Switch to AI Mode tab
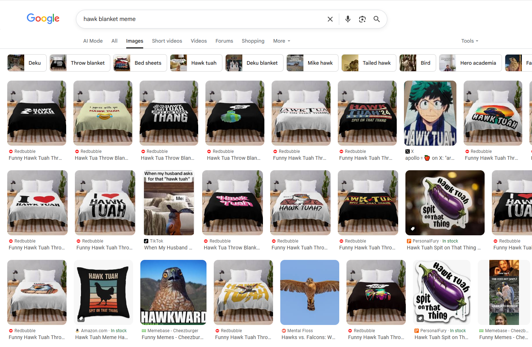This screenshot has width=532, height=347. 93,41
